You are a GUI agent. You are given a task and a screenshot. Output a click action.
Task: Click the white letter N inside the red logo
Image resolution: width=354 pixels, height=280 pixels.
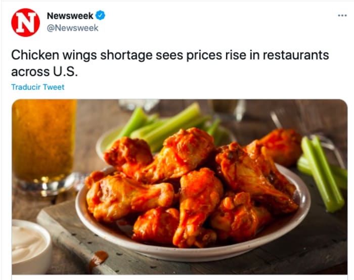(25, 22)
